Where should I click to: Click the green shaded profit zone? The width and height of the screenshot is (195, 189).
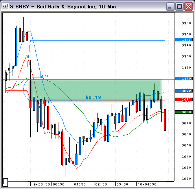96,90
